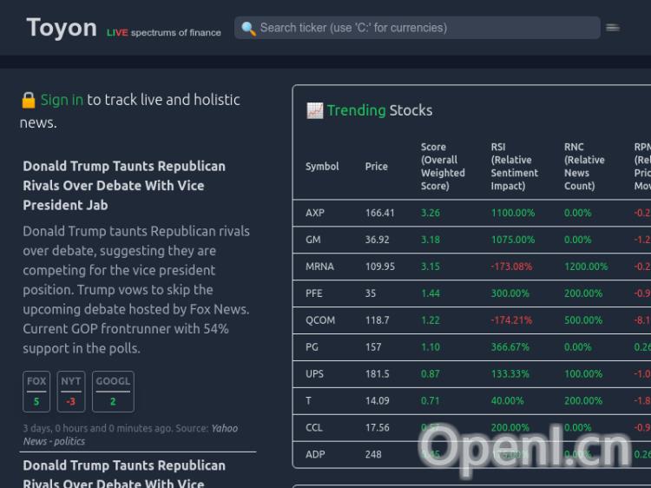Click the magnifying glass search icon
Screen dimensions: 651x488
coord(248,28)
